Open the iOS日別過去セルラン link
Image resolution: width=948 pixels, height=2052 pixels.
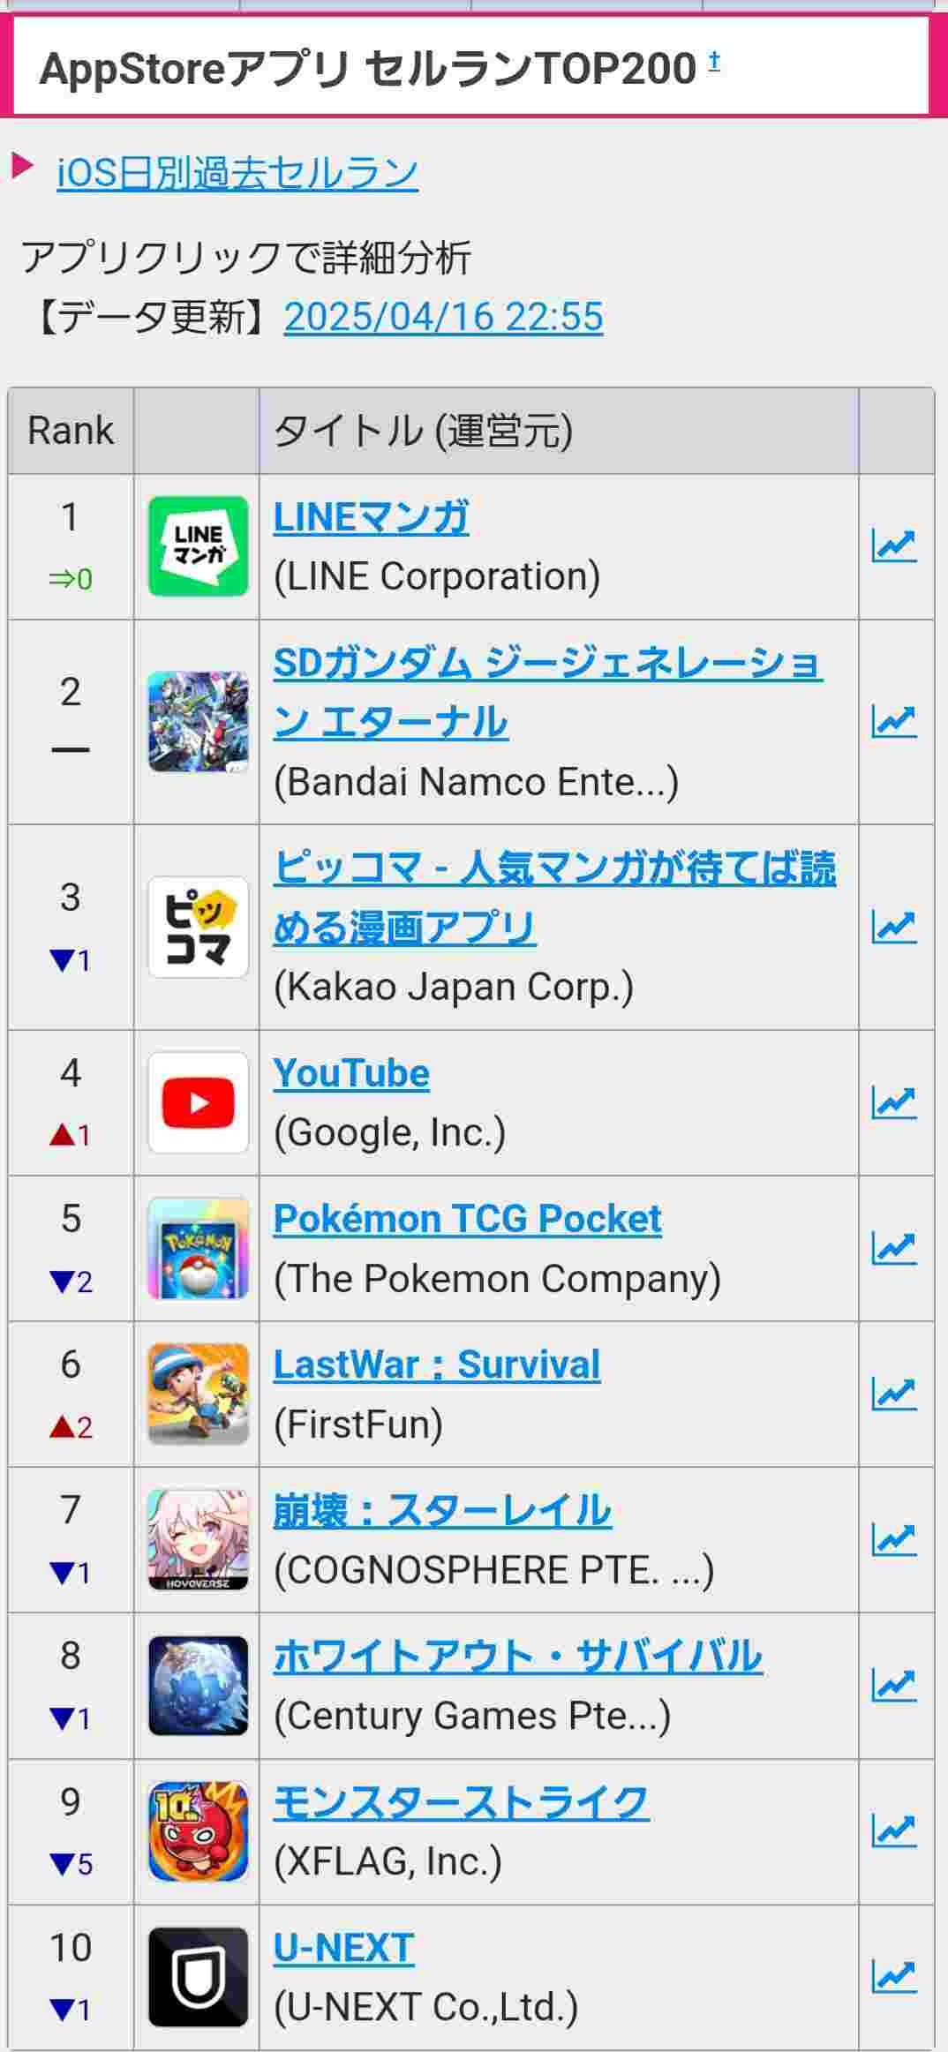(237, 173)
